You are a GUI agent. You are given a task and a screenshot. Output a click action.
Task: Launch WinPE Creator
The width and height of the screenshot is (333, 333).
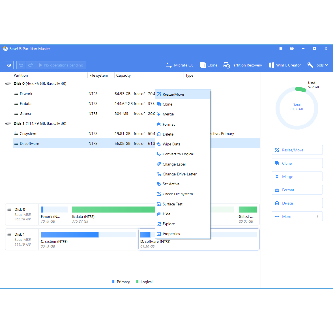pos(285,65)
